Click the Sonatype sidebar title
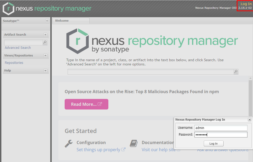The height and width of the screenshot is (162, 253). pyautogui.click(x=11, y=21)
